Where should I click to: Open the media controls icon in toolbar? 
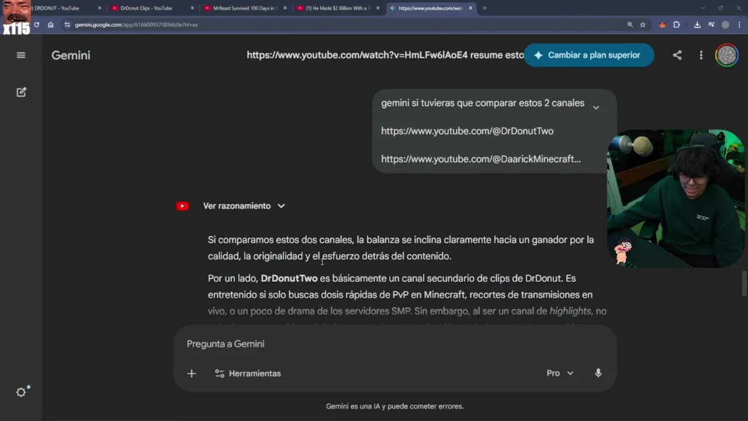coord(711,25)
